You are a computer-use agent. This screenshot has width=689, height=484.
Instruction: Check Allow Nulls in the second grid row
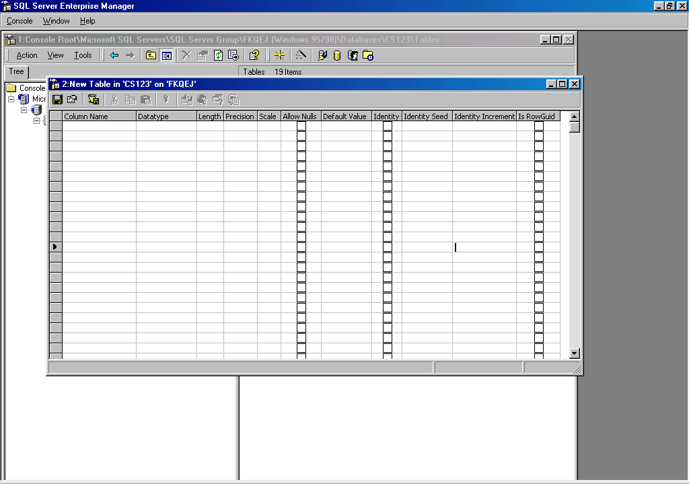[301, 136]
